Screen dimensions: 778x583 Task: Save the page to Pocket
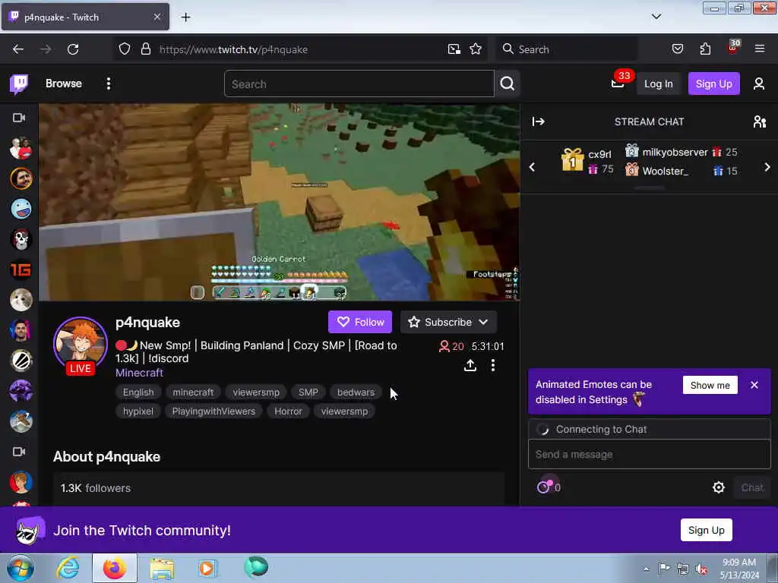(x=677, y=49)
